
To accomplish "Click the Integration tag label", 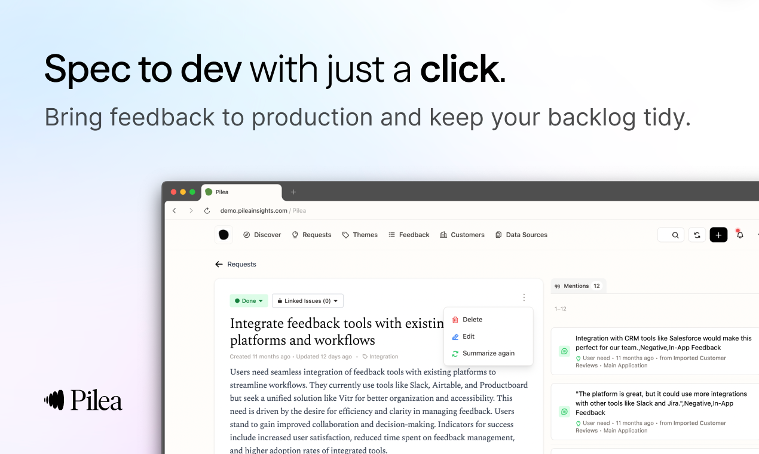I will click(x=380, y=357).
